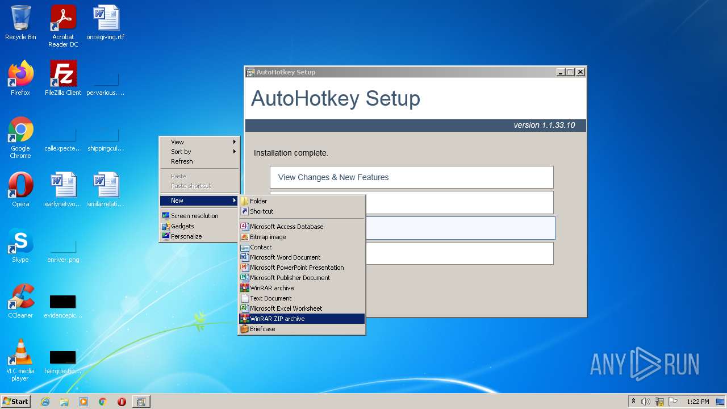The height and width of the screenshot is (409, 727).
Task: Create new Microsoft Excel Worksheet
Action: coord(302,308)
